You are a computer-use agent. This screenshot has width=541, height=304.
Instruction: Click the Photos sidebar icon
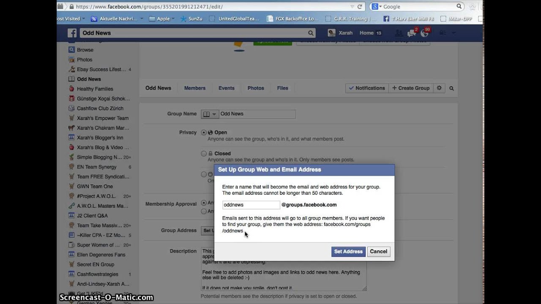coord(71,60)
